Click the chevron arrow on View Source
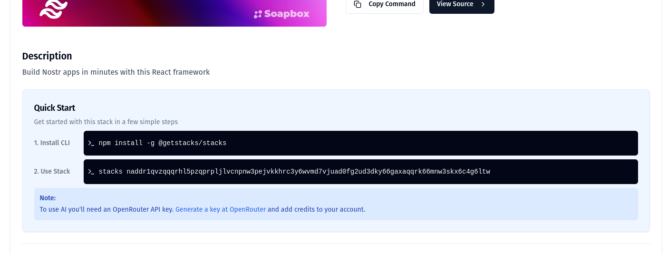 [x=483, y=4]
